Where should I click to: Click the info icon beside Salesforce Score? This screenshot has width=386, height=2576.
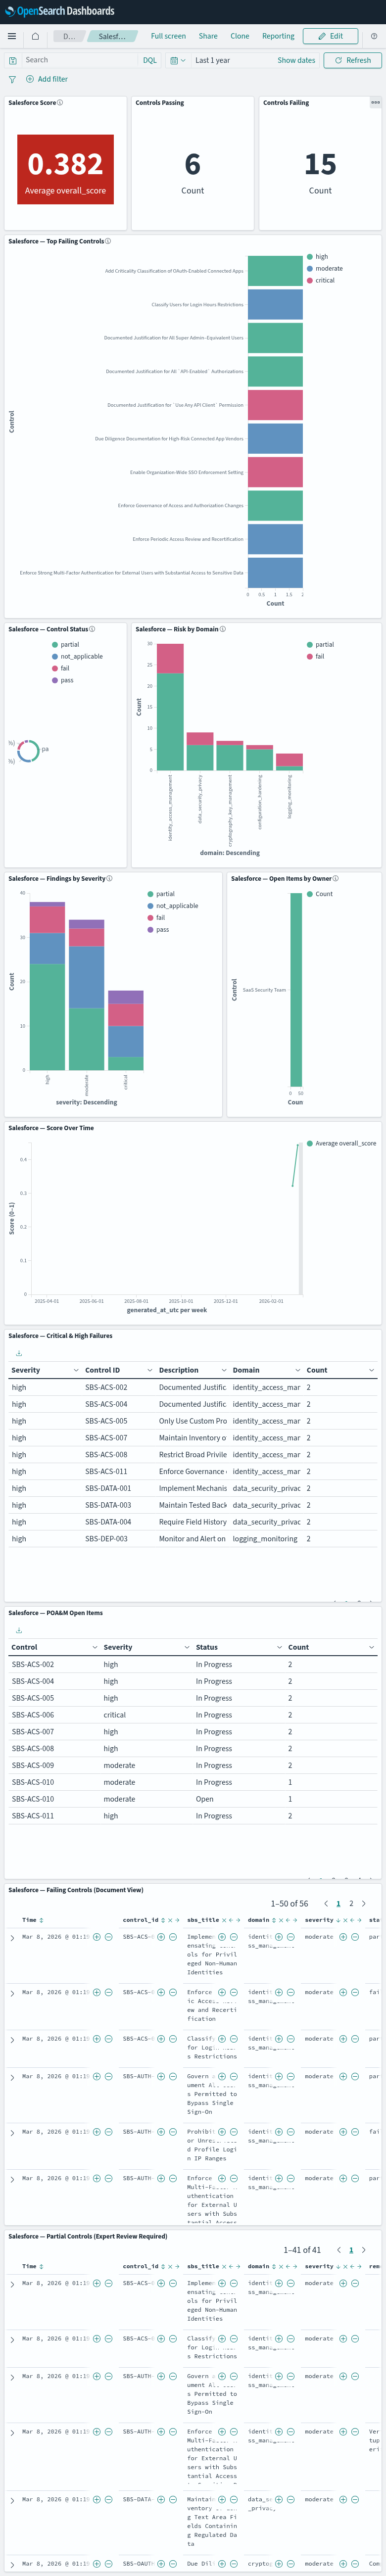coord(60,103)
